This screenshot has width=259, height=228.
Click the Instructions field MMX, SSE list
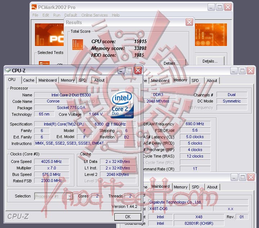click(x=85, y=143)
